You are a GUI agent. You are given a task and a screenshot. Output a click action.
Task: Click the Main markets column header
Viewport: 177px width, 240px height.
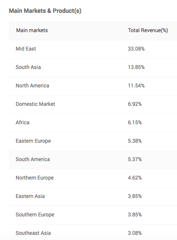(x=32, y=30)
